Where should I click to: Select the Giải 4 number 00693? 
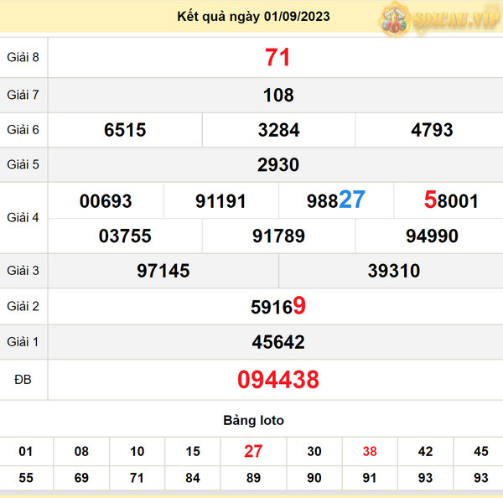[106, 201]
